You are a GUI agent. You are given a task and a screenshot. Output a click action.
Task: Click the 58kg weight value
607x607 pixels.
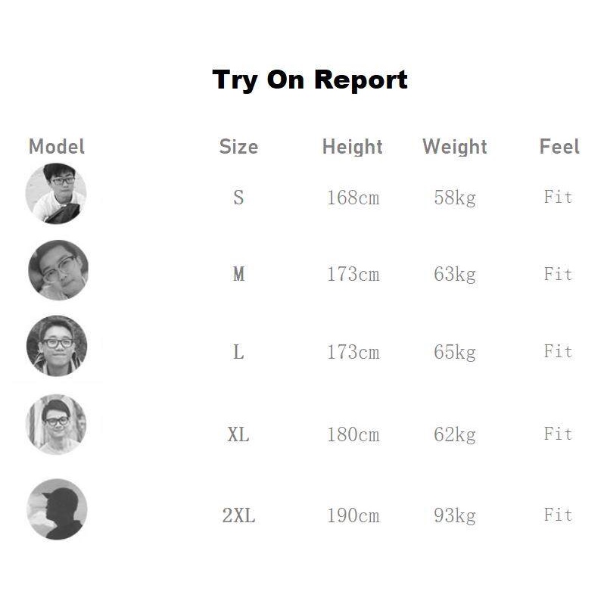tap(455, 198)
